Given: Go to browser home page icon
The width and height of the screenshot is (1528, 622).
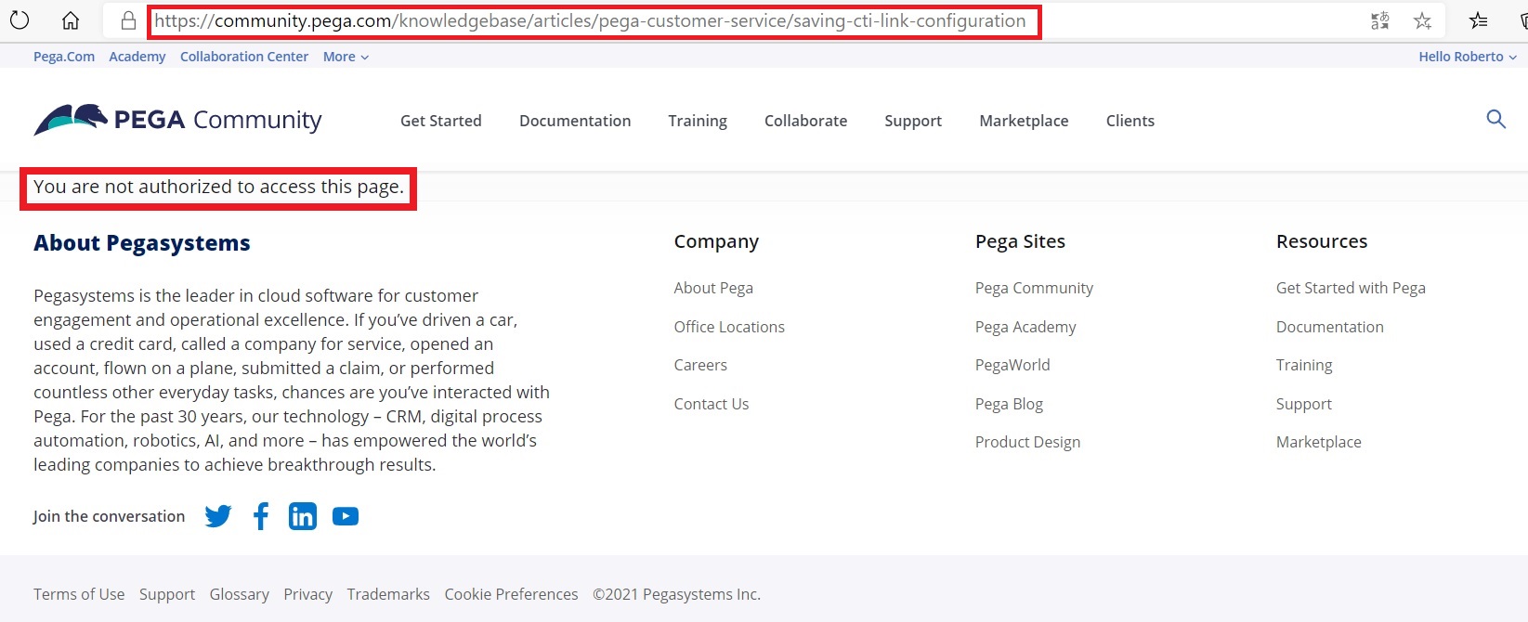Looking at the screenshot, I should (x=71, y=20).
